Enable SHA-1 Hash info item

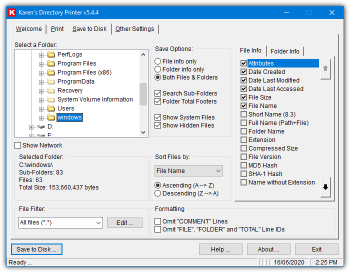[243, 174]
